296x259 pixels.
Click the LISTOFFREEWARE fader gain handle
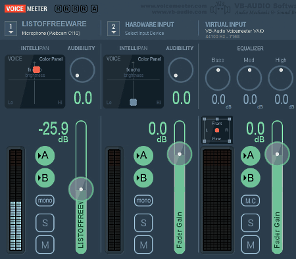[x=81, y=189]
